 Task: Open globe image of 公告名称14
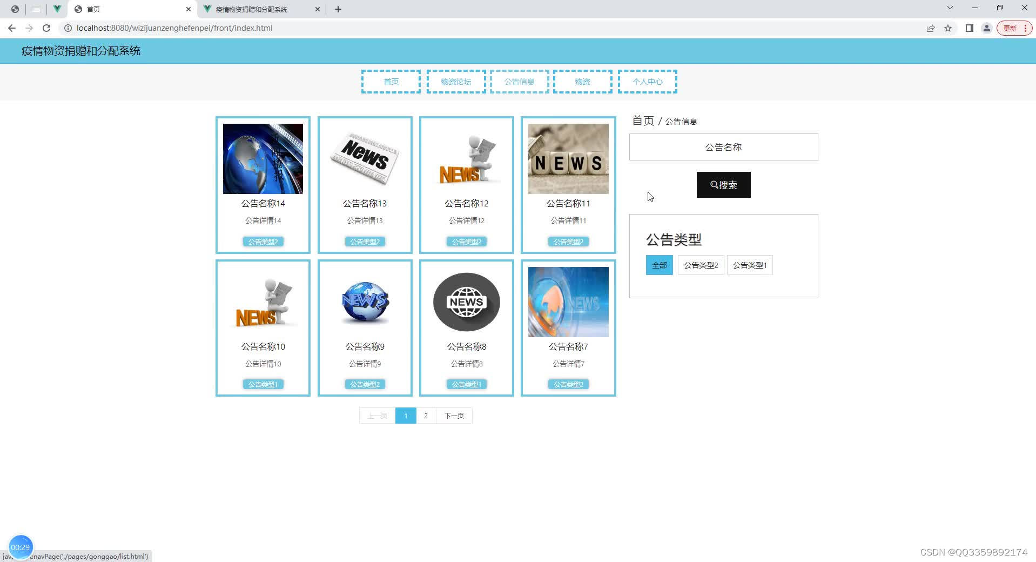tap(263, 159)
